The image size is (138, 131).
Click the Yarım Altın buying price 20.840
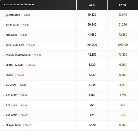pos(92,24)
